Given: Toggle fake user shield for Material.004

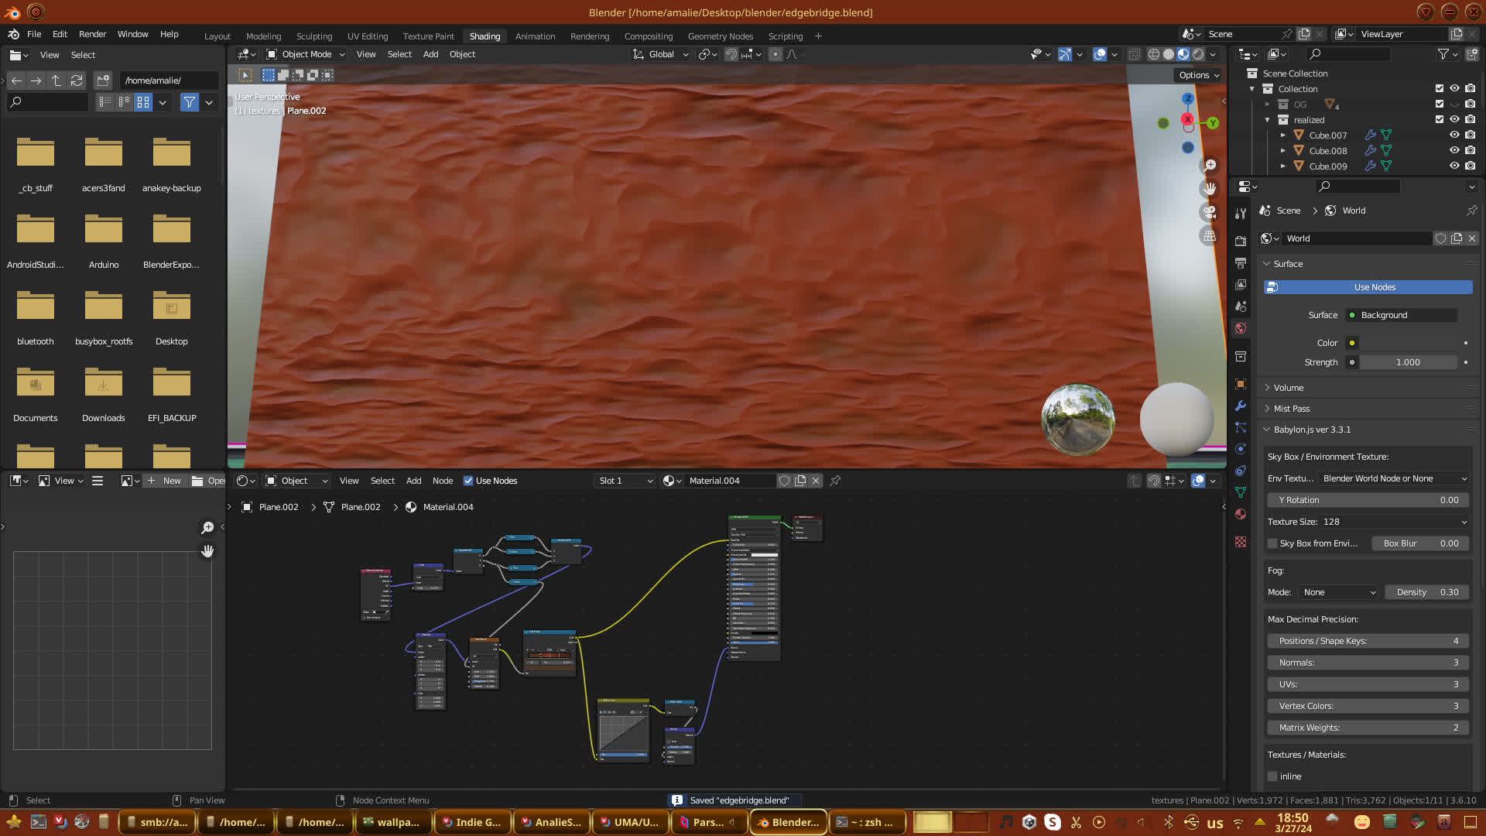Looking at the screenshot, I should (784, 481).
